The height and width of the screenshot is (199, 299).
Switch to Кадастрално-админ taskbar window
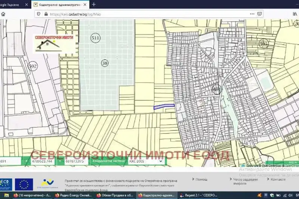click(156, 195)
